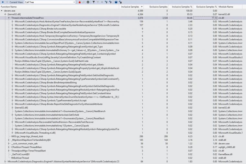Click the Back navigation arrow icon
The width and height of the screenshot is (246, 164).
pyautogui.click(x=3, y=2)
